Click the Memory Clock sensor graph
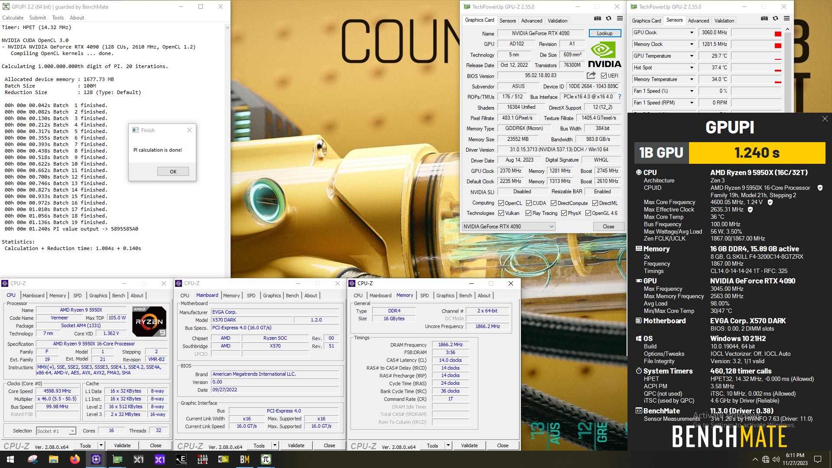Image resolution: width=832 pixels, height=468 pixels. [x=757, y=44]
